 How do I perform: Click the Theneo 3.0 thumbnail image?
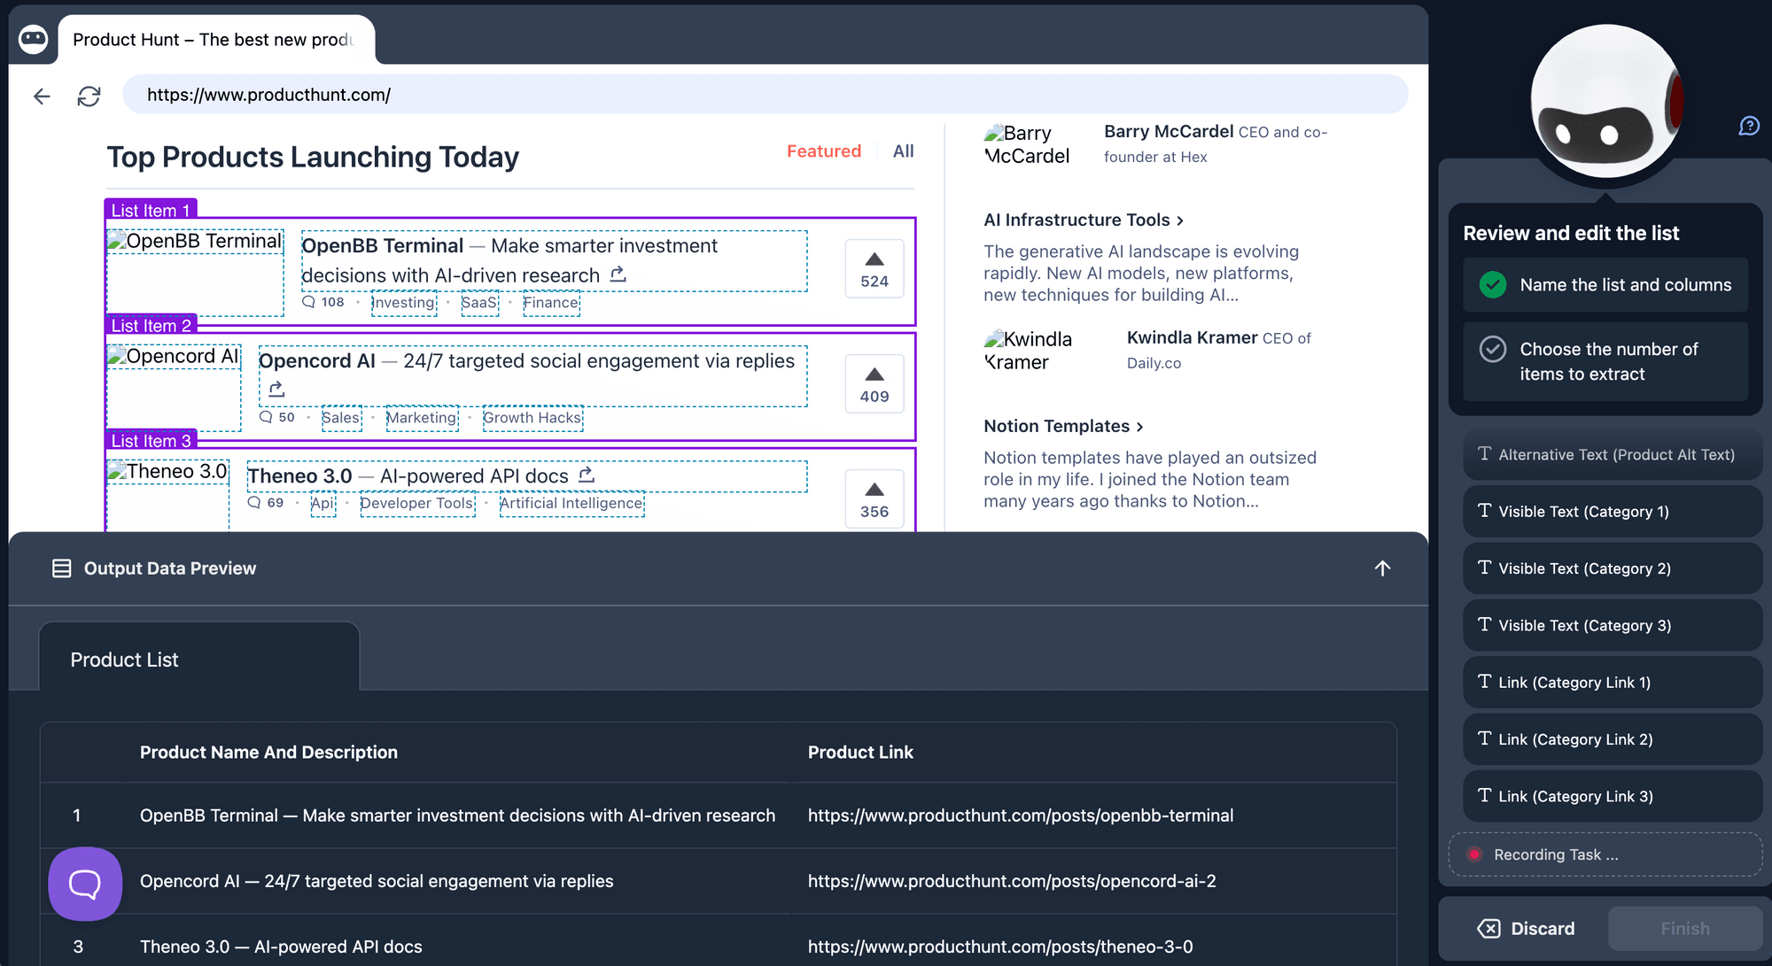(x=168, y=494)
